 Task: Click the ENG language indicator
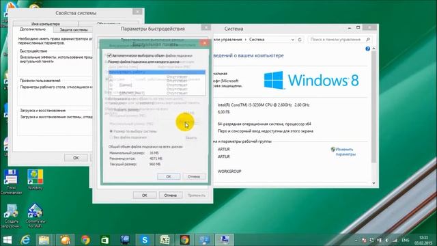[x=405, y=240]
